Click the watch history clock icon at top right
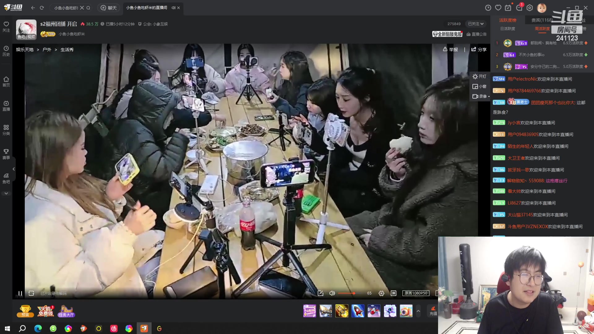The height and width of the screenshot is (334, 594). pos(488,8)
